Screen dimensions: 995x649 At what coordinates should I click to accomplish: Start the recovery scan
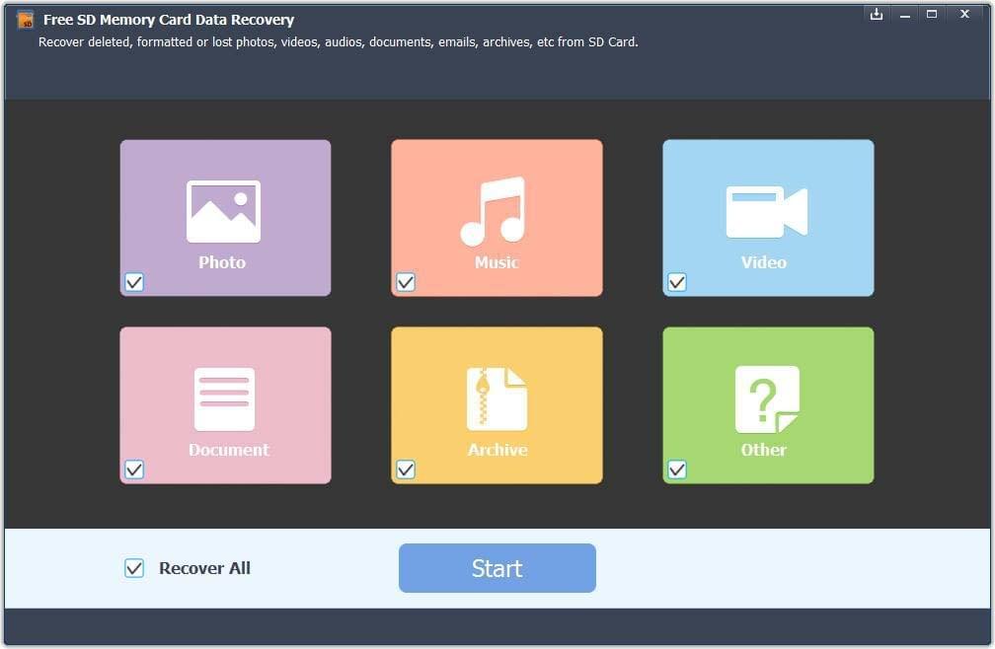click(497, 568)
